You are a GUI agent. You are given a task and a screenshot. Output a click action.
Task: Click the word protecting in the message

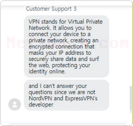tap(64, 66)
